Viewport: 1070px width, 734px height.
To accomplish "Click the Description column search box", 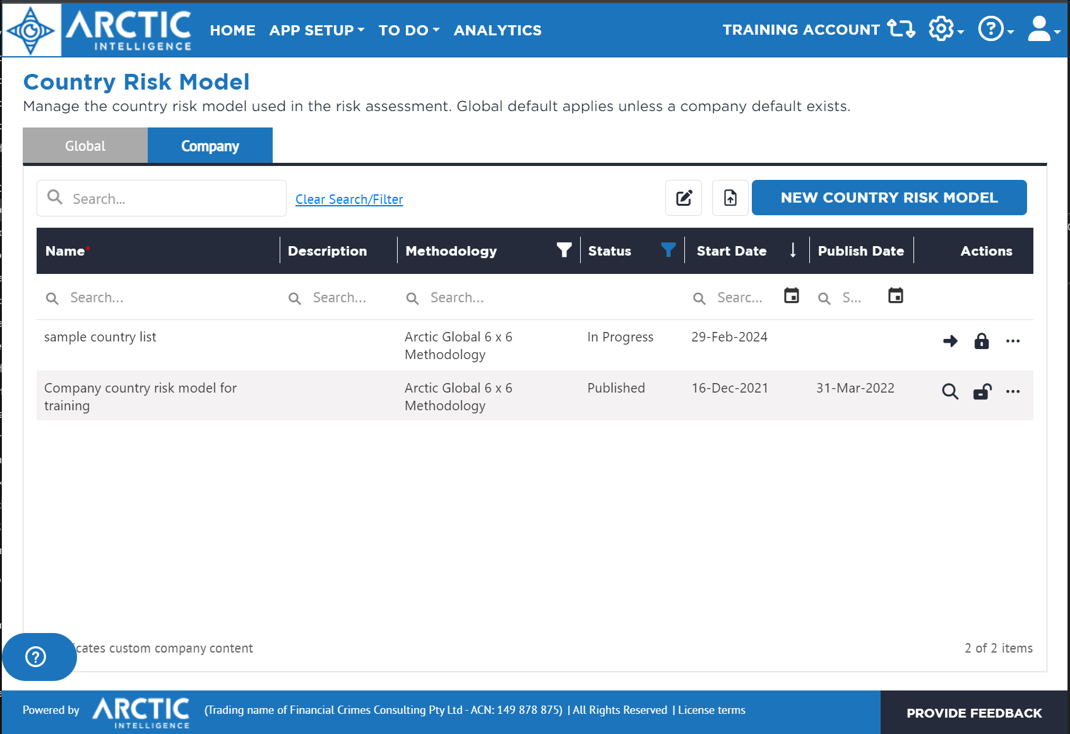I will pos(338,297).
